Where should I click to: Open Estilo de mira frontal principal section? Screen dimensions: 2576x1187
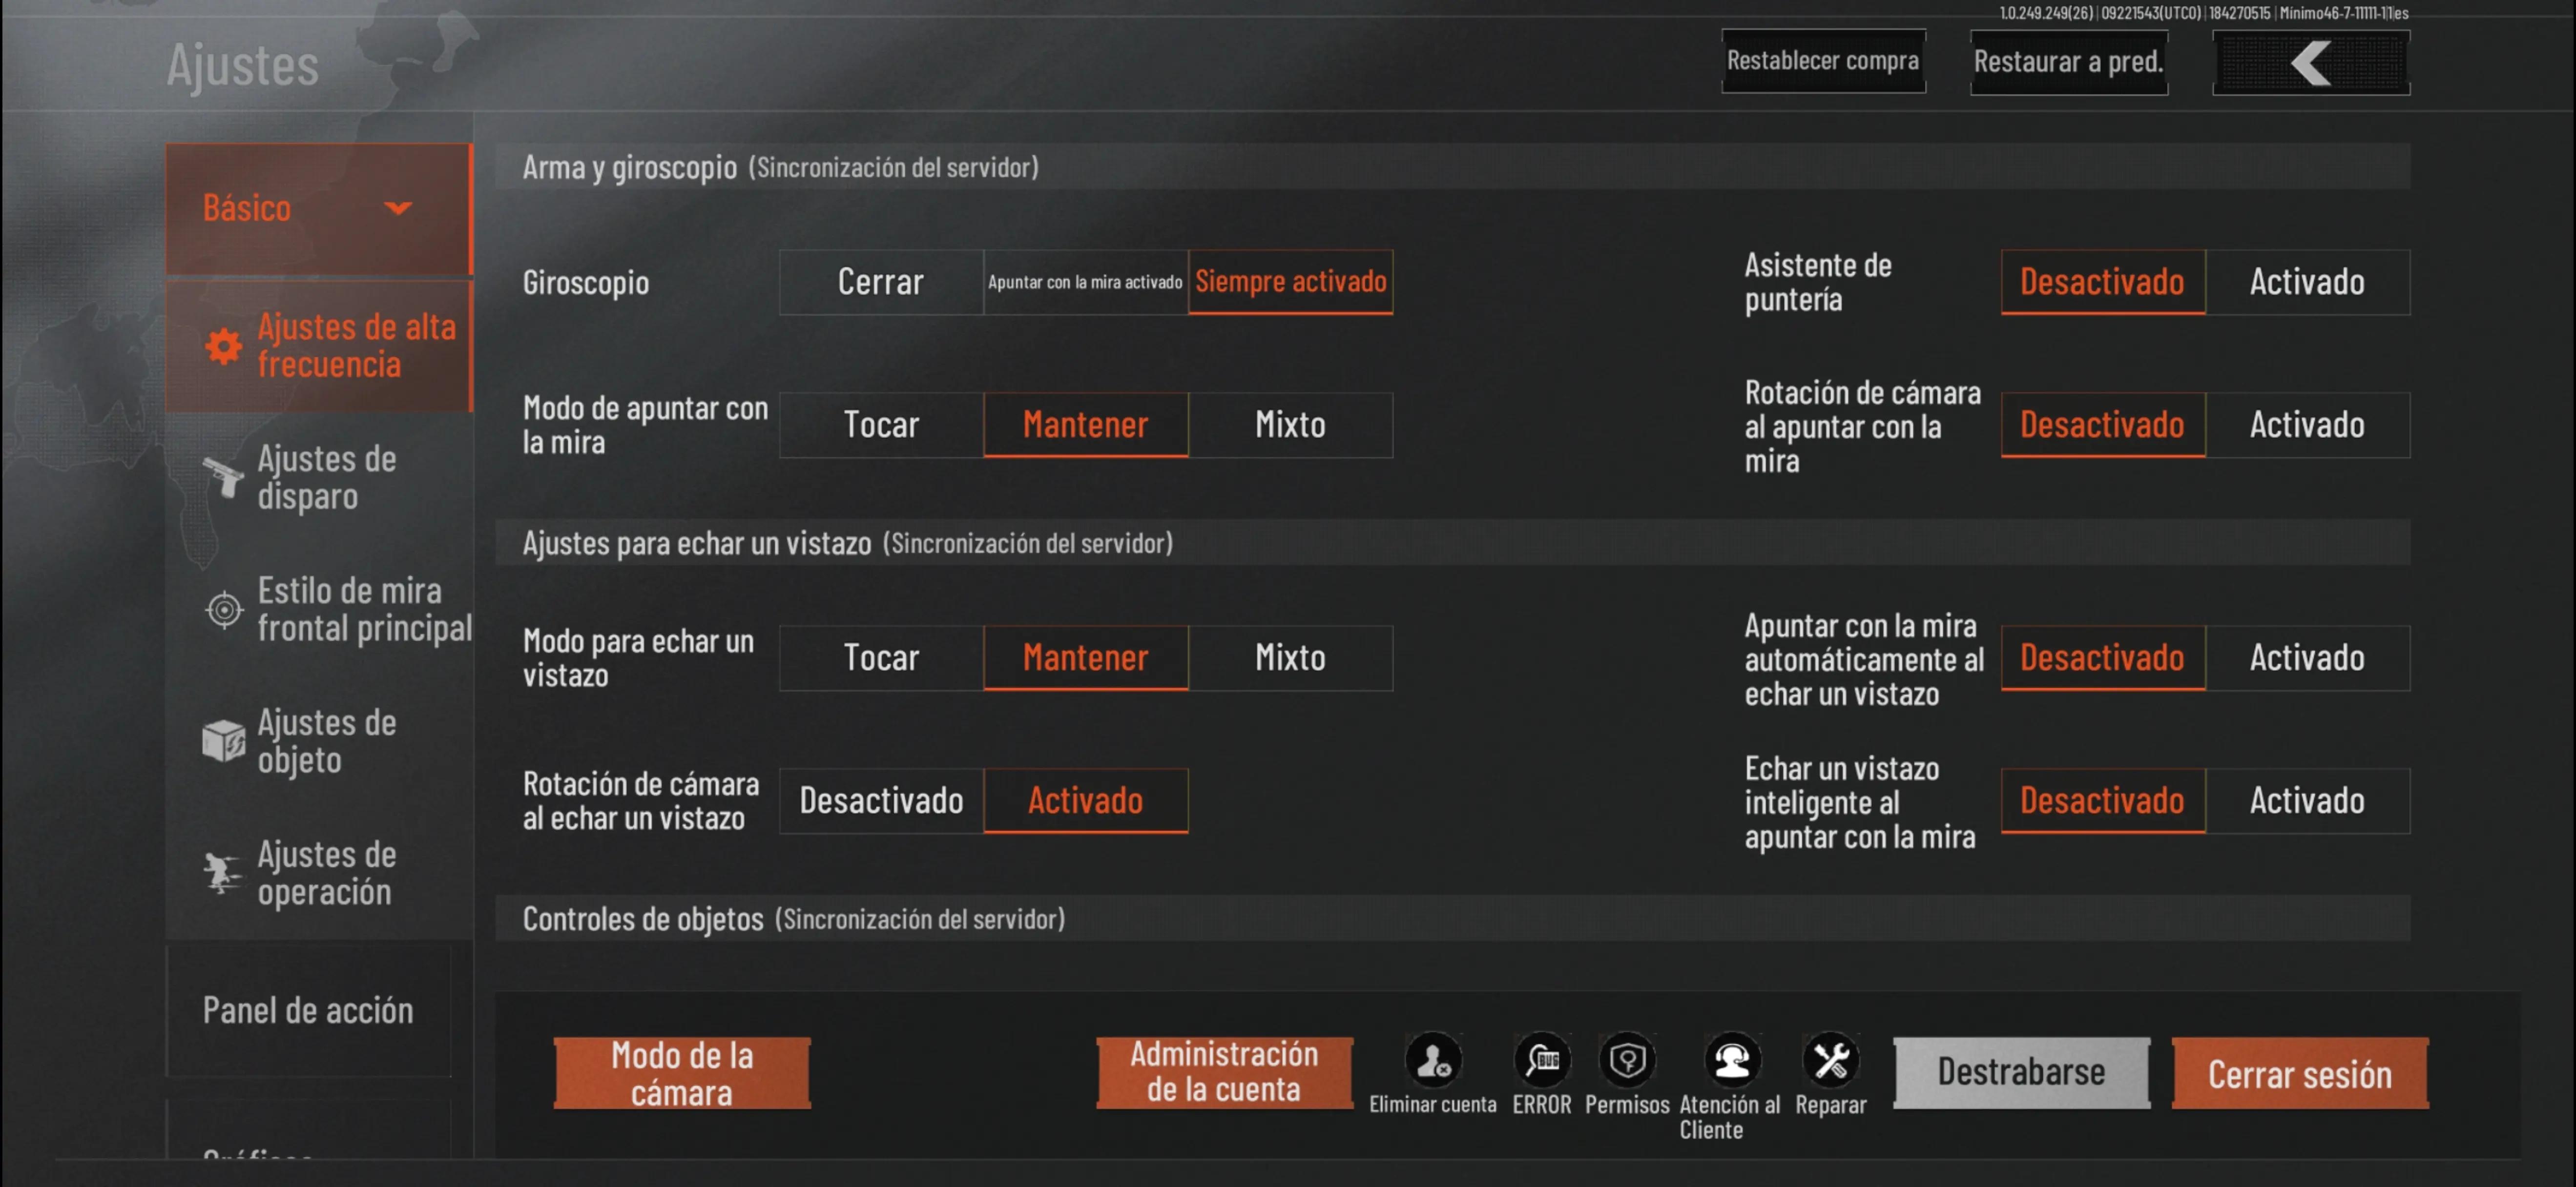pyautogui.click(x=319, y=609)
